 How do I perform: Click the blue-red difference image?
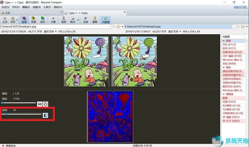tap(110, 117)
